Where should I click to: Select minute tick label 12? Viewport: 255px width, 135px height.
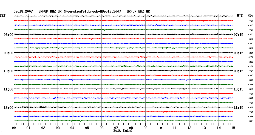tap(189, 128)
